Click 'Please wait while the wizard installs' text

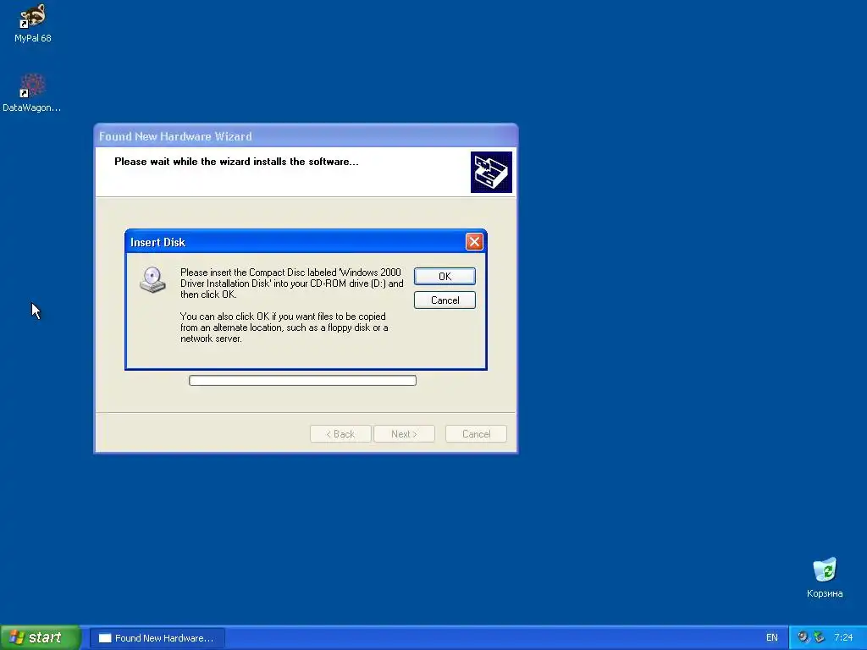[236, 162]
